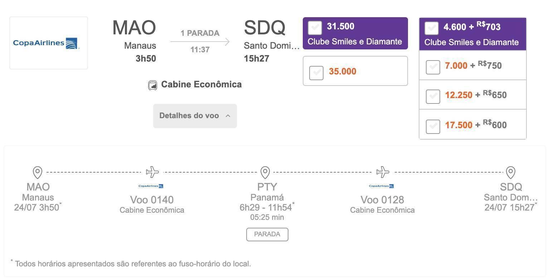Click the Cabine Econômica seat icon
This screenshot has height=280, width=549.
click(x=152, y=85)
